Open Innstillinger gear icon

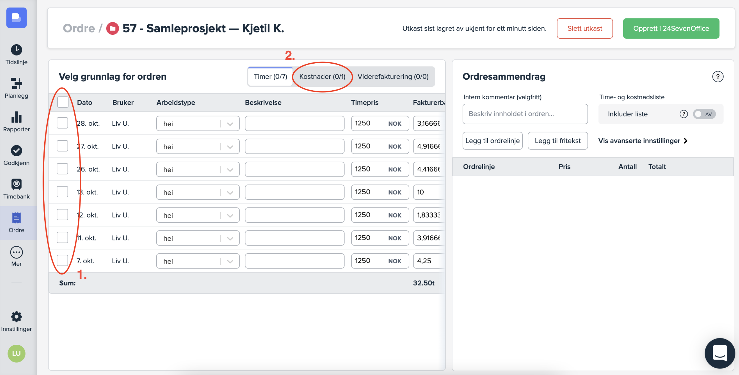pyautogui.click(x=16, y=317)
